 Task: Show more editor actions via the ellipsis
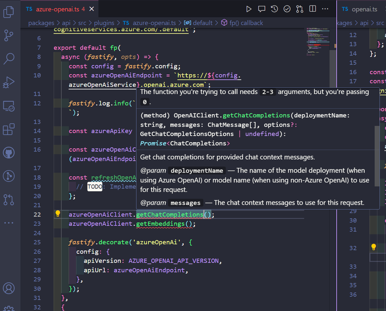[325, 9]
